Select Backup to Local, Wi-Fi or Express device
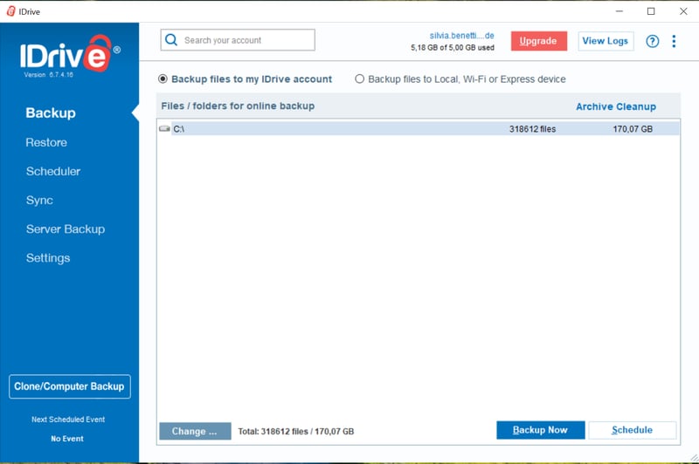 coord(359,78)
